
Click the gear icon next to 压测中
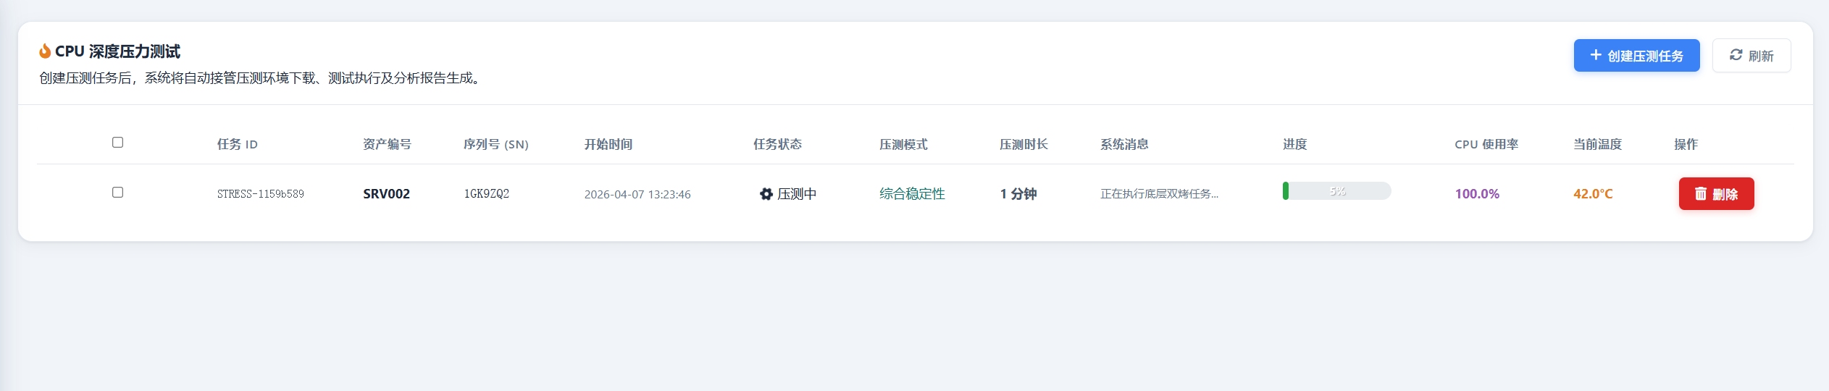[766, 194]
